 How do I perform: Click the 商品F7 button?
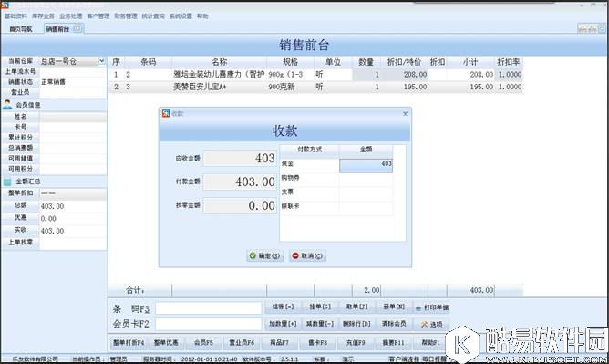[x=279, y=343]
